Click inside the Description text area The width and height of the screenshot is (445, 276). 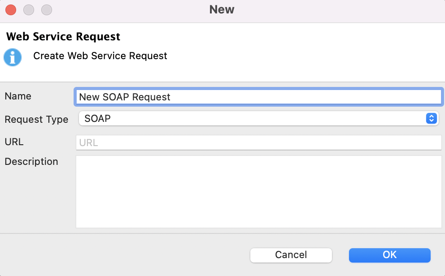pyautogui.click(x=258, y=191)
